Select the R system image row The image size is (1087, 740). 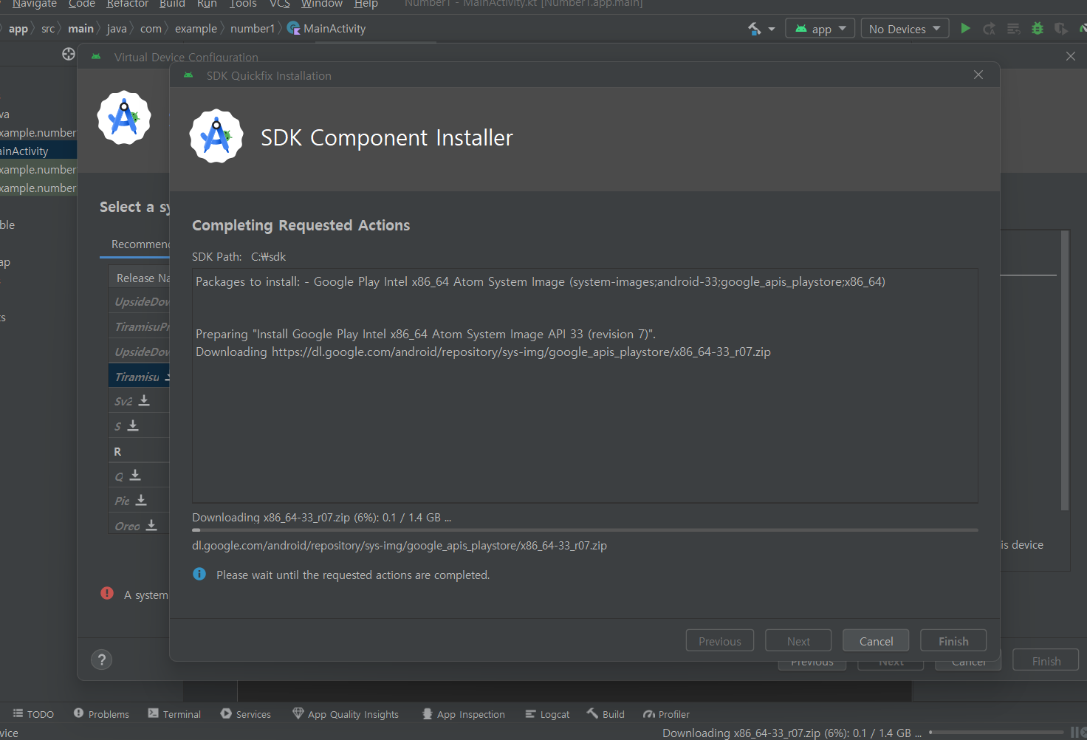click(139, 450)
